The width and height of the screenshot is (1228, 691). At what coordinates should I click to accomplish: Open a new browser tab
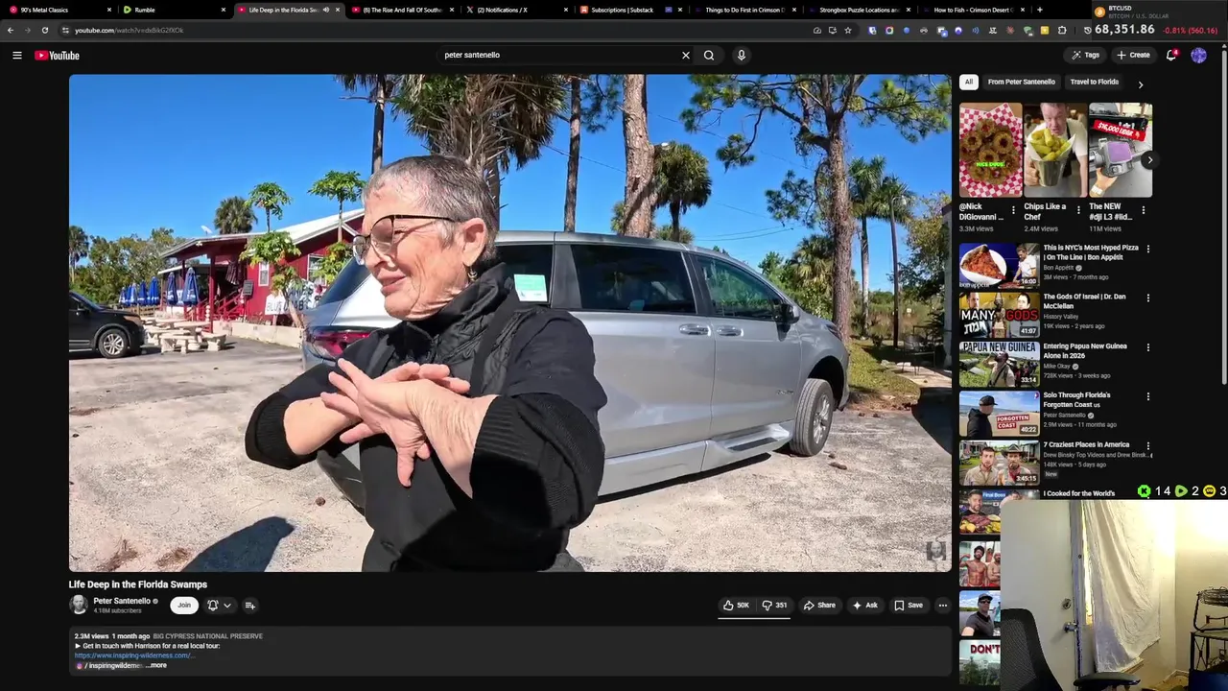pyautogui.click(x=1040, y=10)
